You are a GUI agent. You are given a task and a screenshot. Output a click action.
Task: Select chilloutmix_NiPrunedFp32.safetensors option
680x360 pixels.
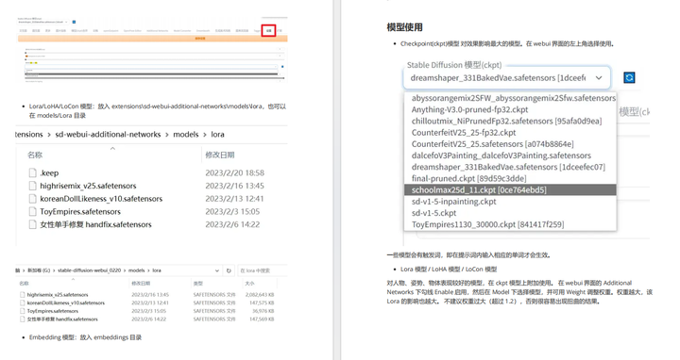pyautogui.click(x=510, y=122)
